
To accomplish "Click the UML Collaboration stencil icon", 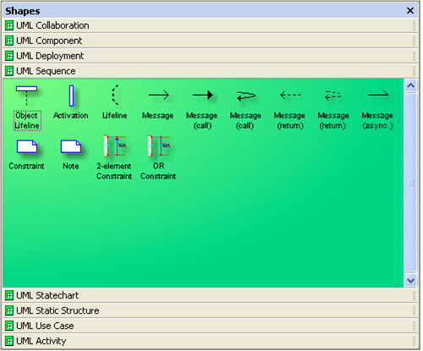I will (x=9, y=25).
